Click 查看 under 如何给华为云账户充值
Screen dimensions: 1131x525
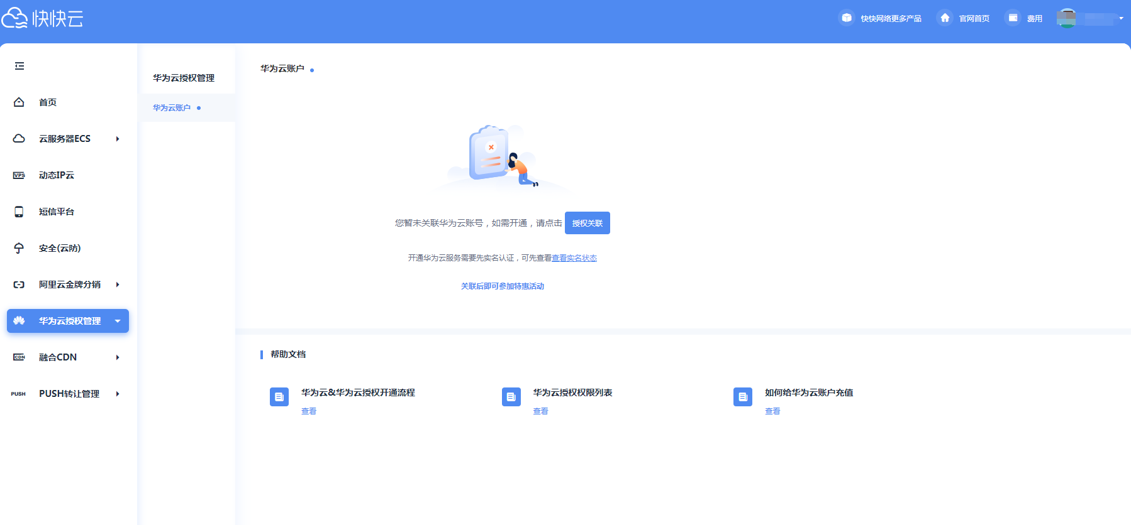772,411
